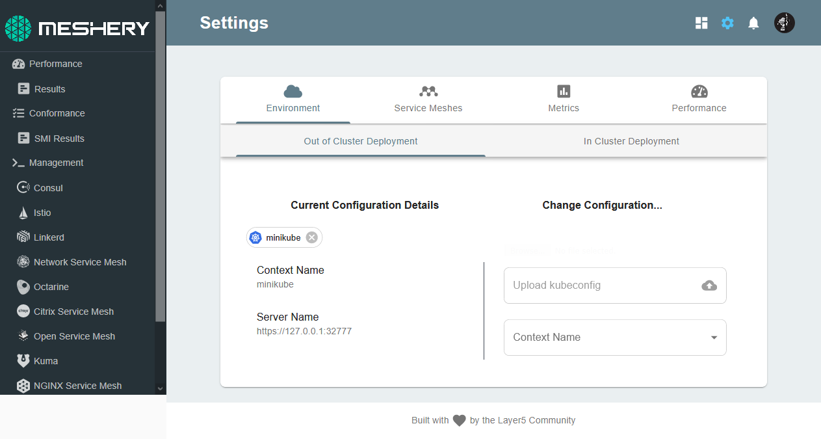Click the upload cloud icon for kubeconfig
Image resolution: width=821 pixels, height=439 pixels.
click(x=709, y=286)
